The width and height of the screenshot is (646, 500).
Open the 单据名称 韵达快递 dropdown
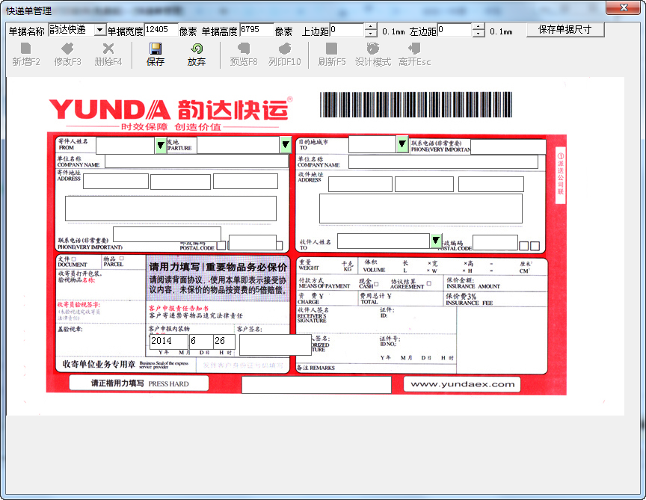99,30
